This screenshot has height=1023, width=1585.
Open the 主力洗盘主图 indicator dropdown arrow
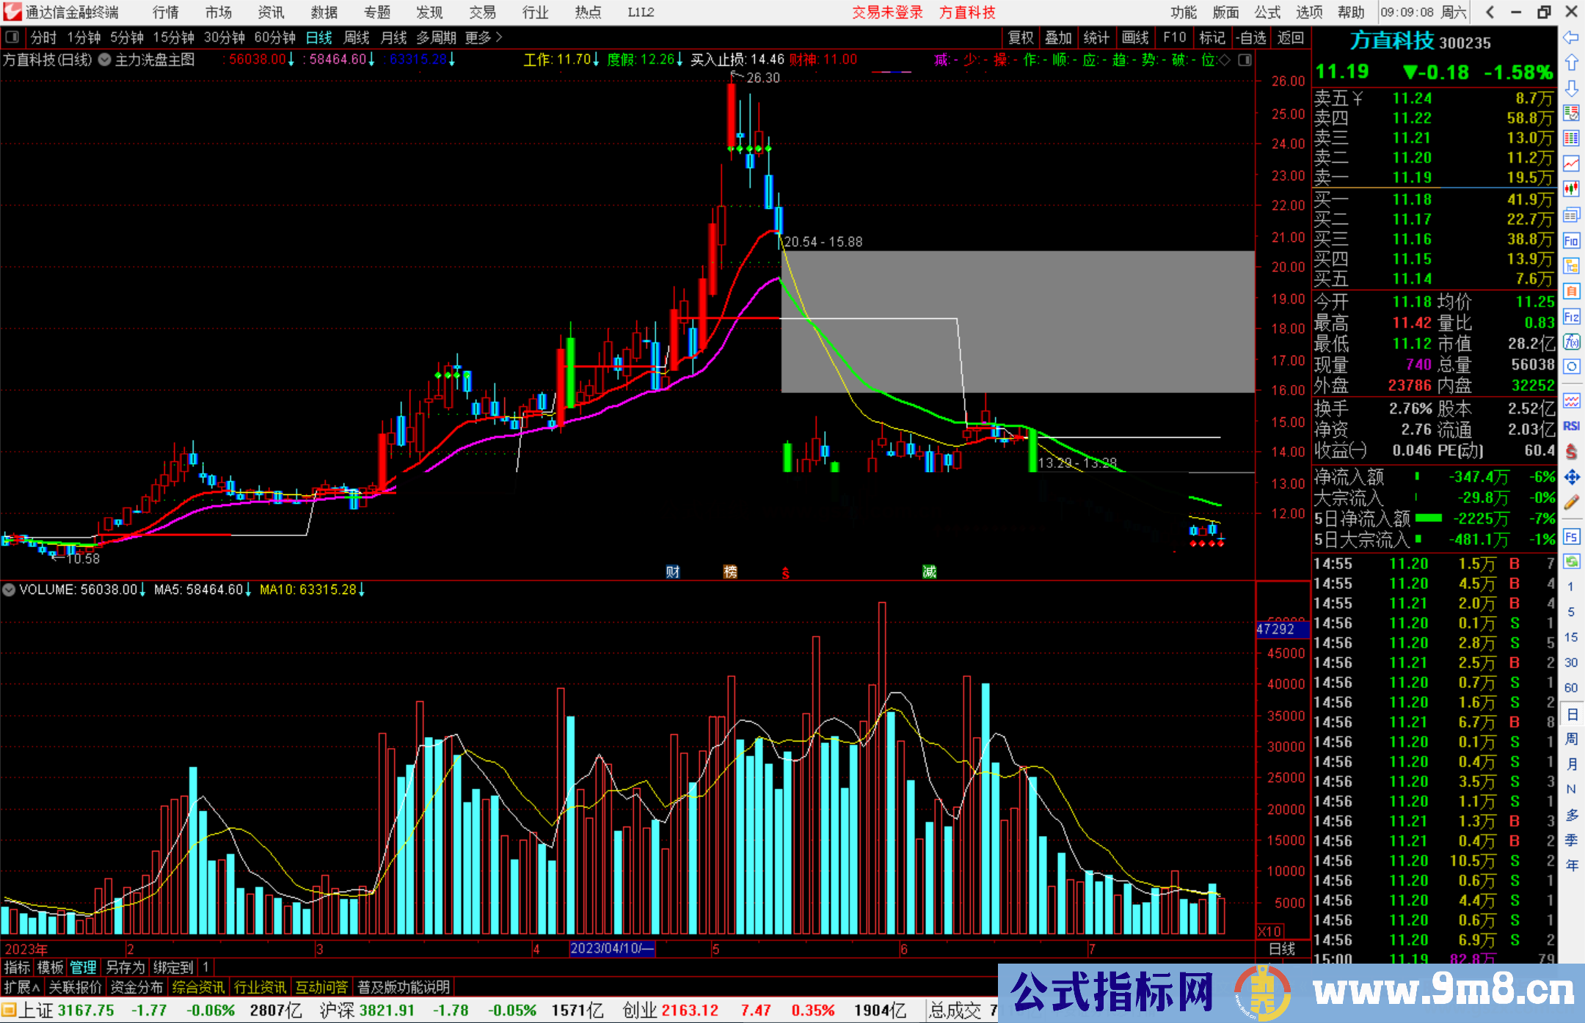coord(105,60)
